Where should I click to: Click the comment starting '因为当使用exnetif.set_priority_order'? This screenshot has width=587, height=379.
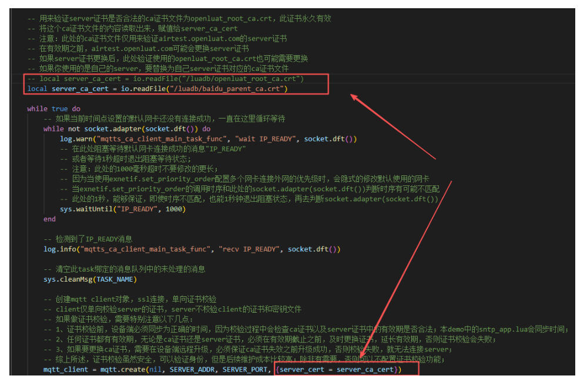pyautogui.click(x=244, y=179)
